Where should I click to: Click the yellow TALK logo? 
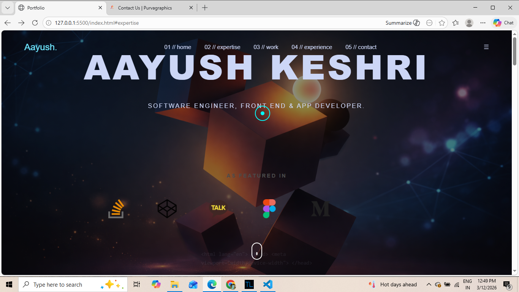click(x=218, y=208)
